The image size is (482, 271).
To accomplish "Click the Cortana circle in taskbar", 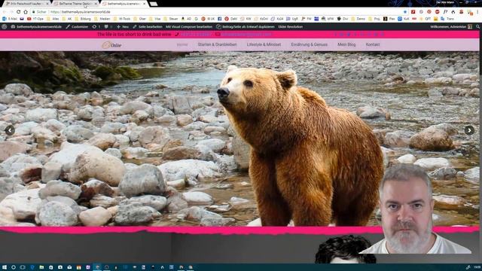I will click(x=14, y=267).
